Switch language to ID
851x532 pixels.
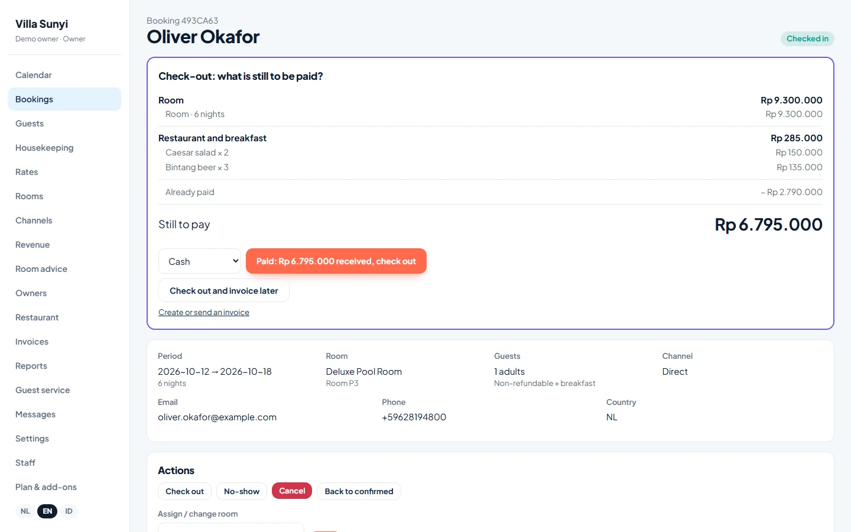click(69, 511)
